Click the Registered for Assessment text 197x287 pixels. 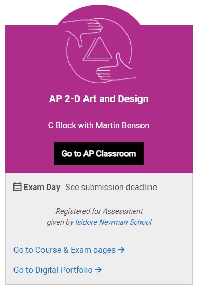coord(99,211)
